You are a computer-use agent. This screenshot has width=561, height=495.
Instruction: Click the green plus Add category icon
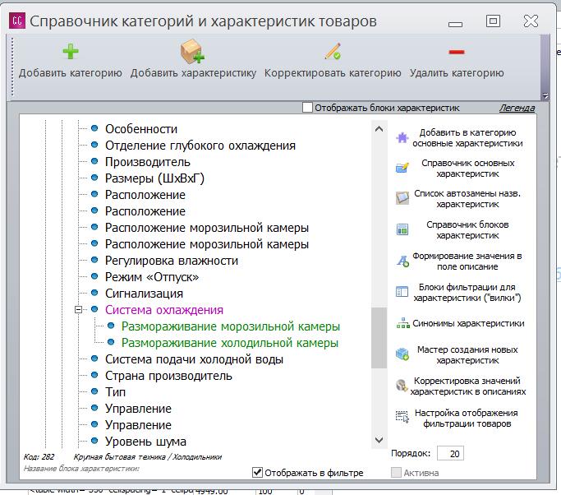coord(71,52)
